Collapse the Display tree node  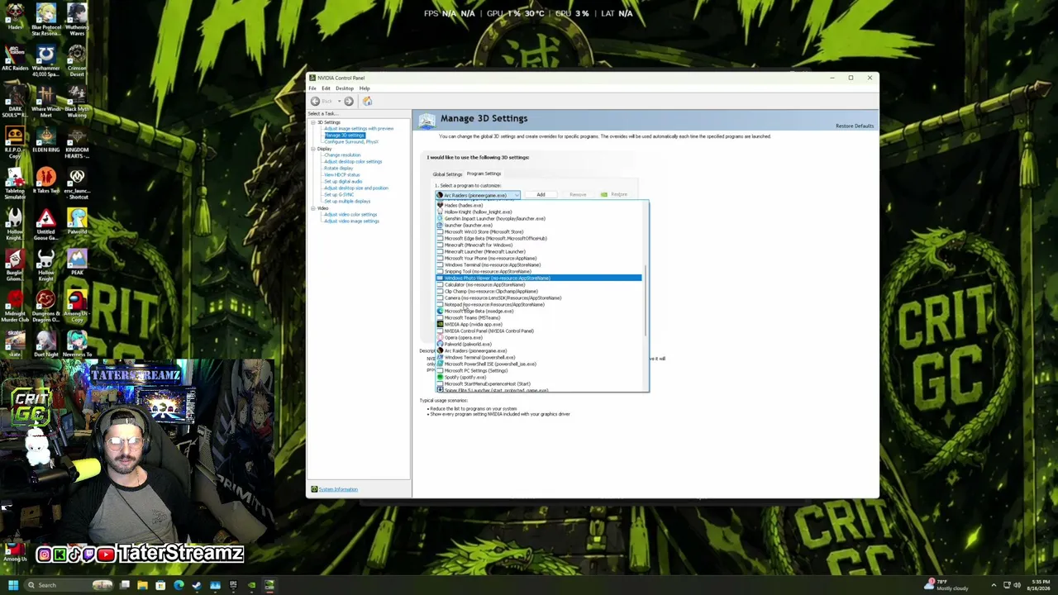313,149
